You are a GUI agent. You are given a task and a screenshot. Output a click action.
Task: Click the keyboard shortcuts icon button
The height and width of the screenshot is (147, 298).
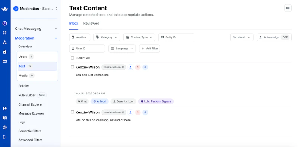tap(288, 8)
